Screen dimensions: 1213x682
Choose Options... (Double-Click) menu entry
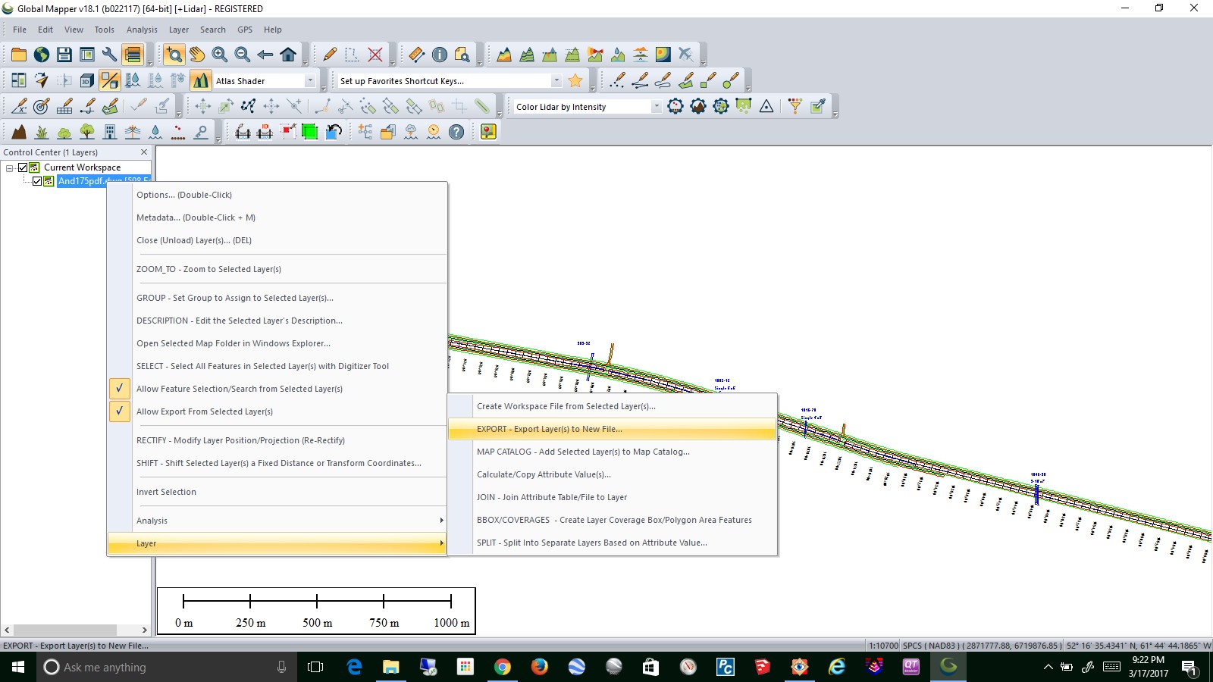(x=277, y=195)
